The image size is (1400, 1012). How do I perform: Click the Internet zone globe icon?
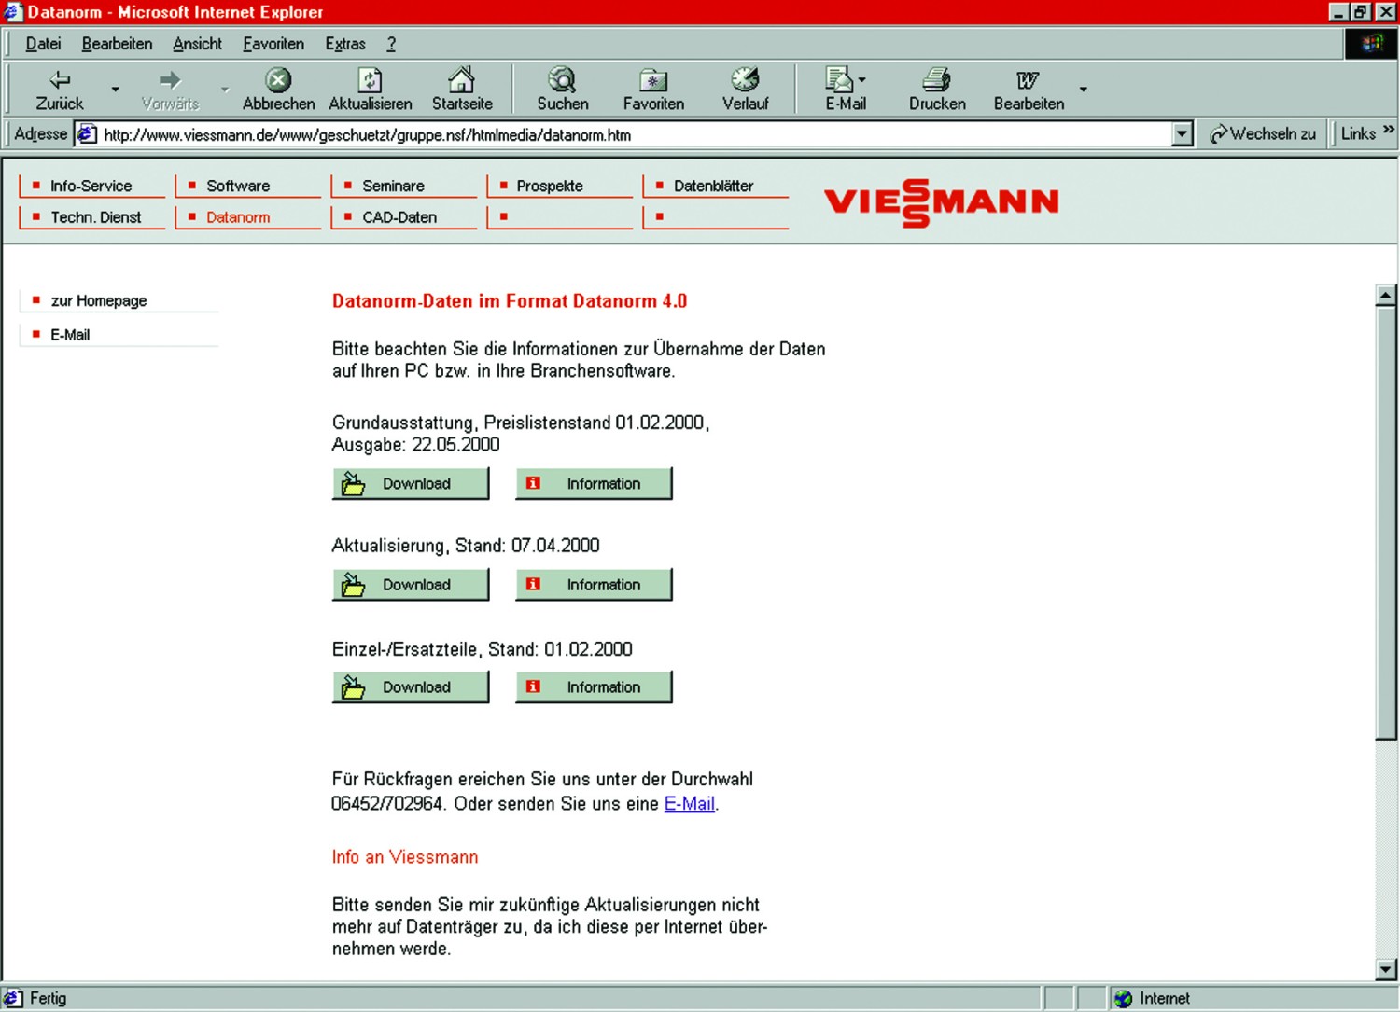coord(1124,998)
